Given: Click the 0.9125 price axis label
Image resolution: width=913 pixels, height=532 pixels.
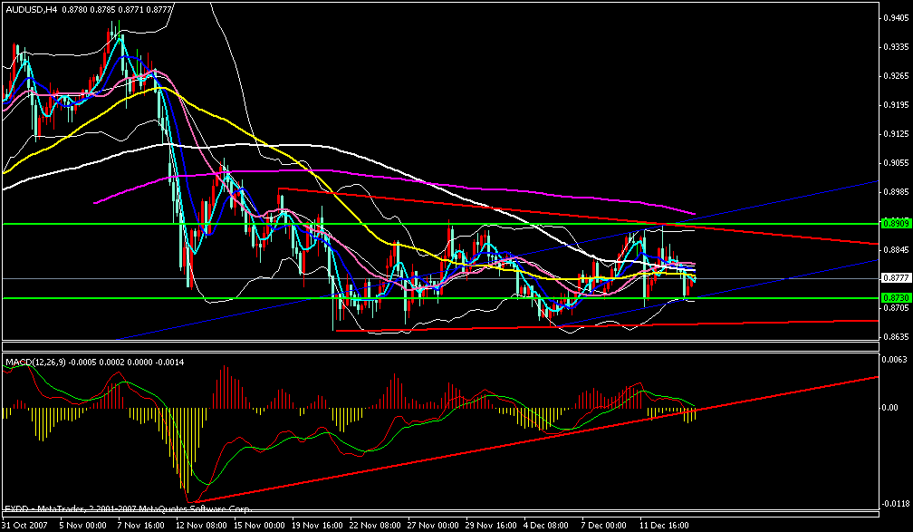Looking at the screenshot, I should tap(896, 134).
